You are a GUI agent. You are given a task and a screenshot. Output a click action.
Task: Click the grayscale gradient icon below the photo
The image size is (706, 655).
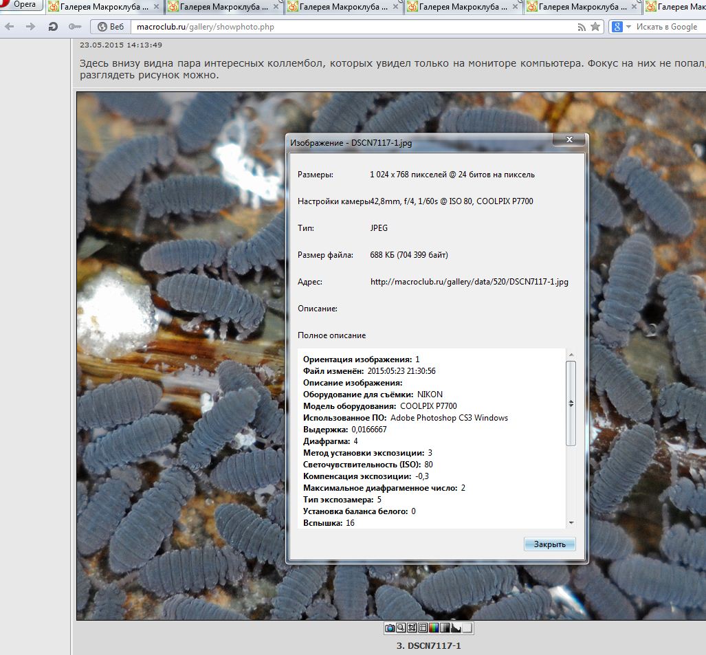pos(445,628)
